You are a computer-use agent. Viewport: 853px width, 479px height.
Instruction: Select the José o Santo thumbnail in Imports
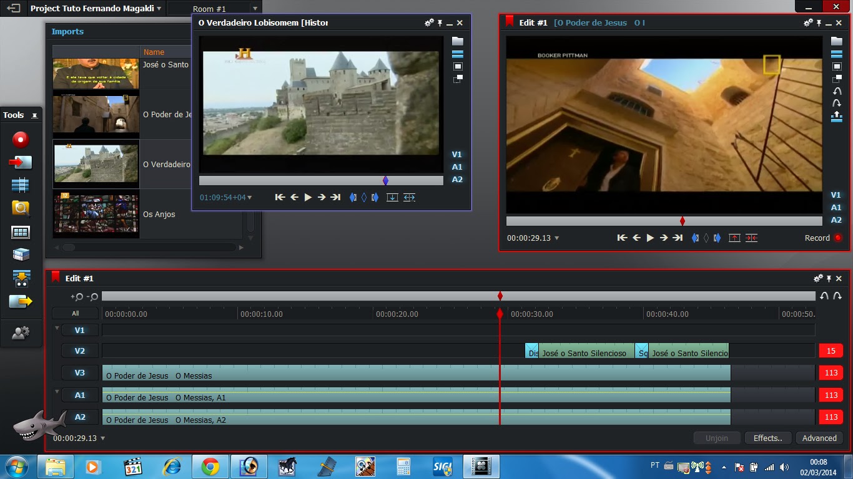point(96,74)
